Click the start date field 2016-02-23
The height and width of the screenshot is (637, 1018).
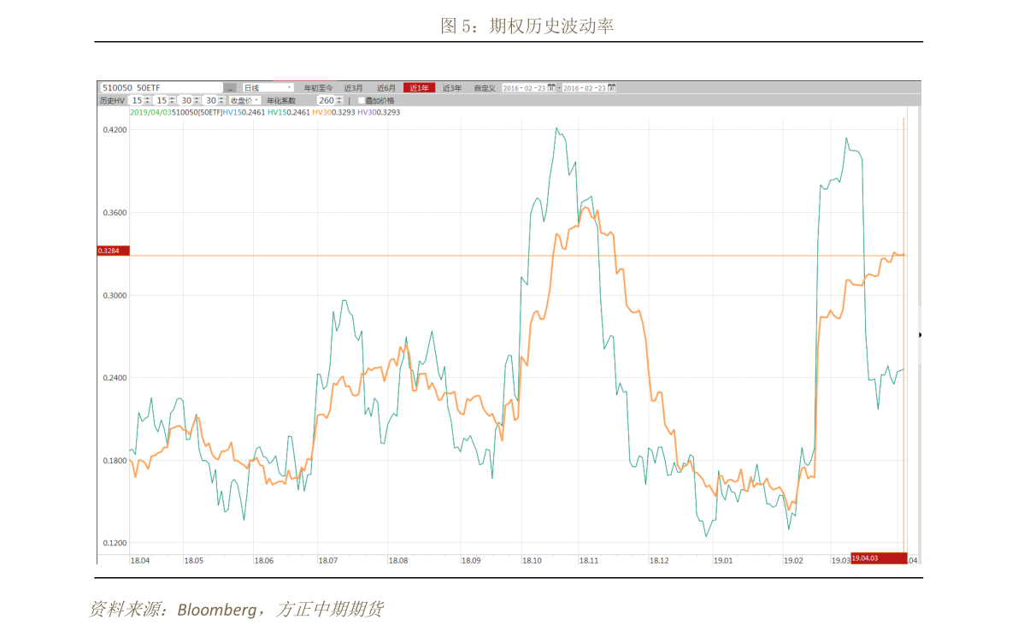click(x=524, y=88)
